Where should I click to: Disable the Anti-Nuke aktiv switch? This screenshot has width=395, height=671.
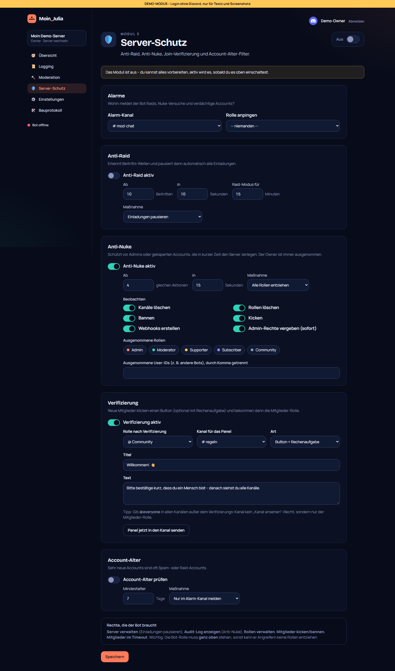click(114, 266)
